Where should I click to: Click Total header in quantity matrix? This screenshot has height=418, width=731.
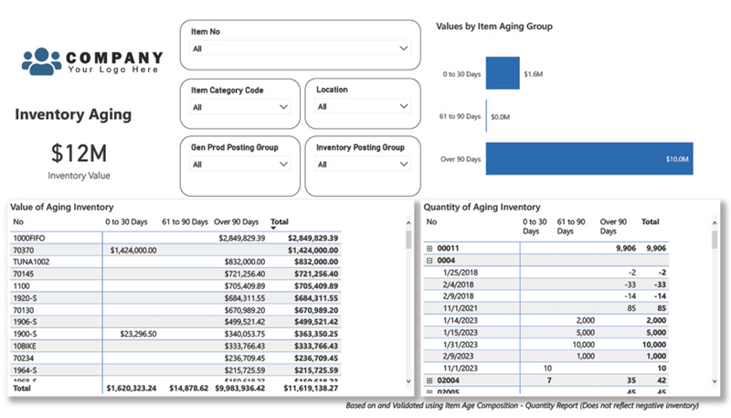651,221
